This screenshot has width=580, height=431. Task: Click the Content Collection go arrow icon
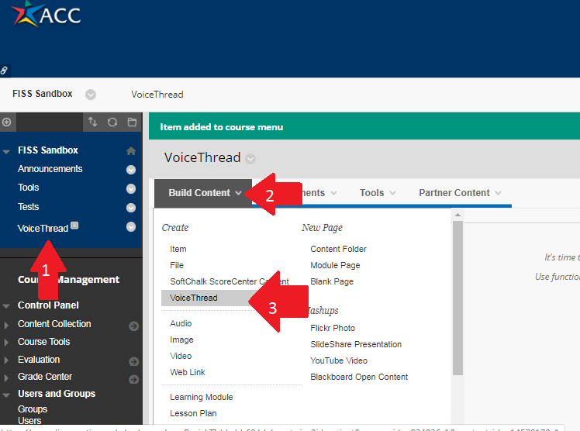[134, 326]
